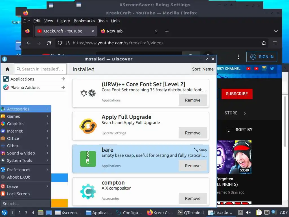Subscribe to the KreekCraft channel
Viewport: 289px width, 217px height.
237,94
